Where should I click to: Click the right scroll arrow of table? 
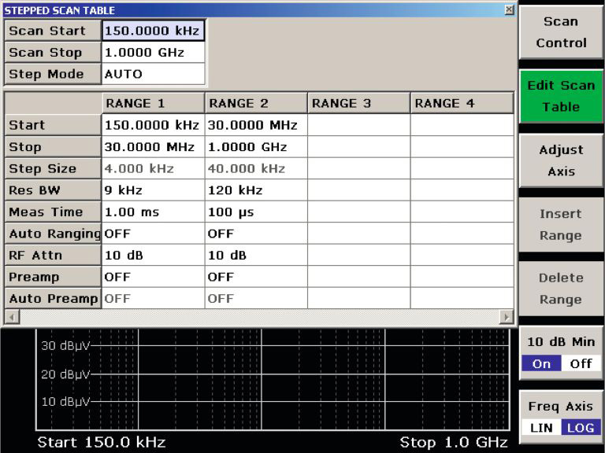pyautogui.click(x=507, y=316)
